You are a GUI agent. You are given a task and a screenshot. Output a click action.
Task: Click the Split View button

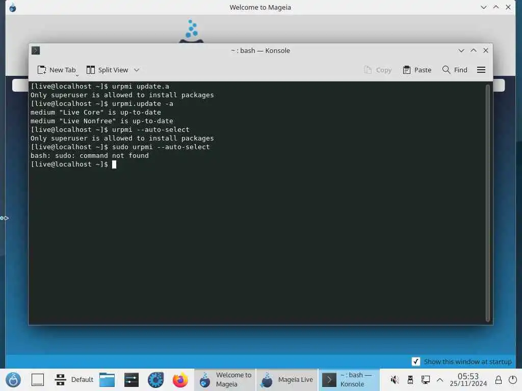(107, 70)
